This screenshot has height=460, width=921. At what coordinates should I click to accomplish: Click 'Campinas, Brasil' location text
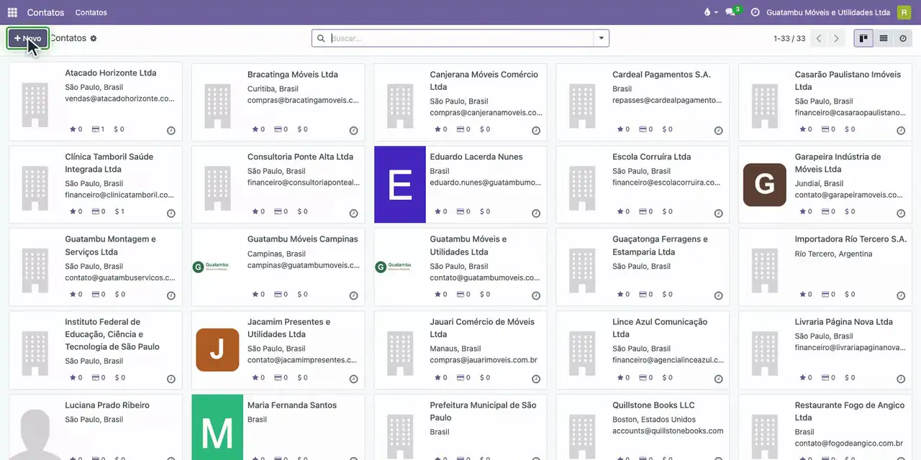click(x=276, y=254)
